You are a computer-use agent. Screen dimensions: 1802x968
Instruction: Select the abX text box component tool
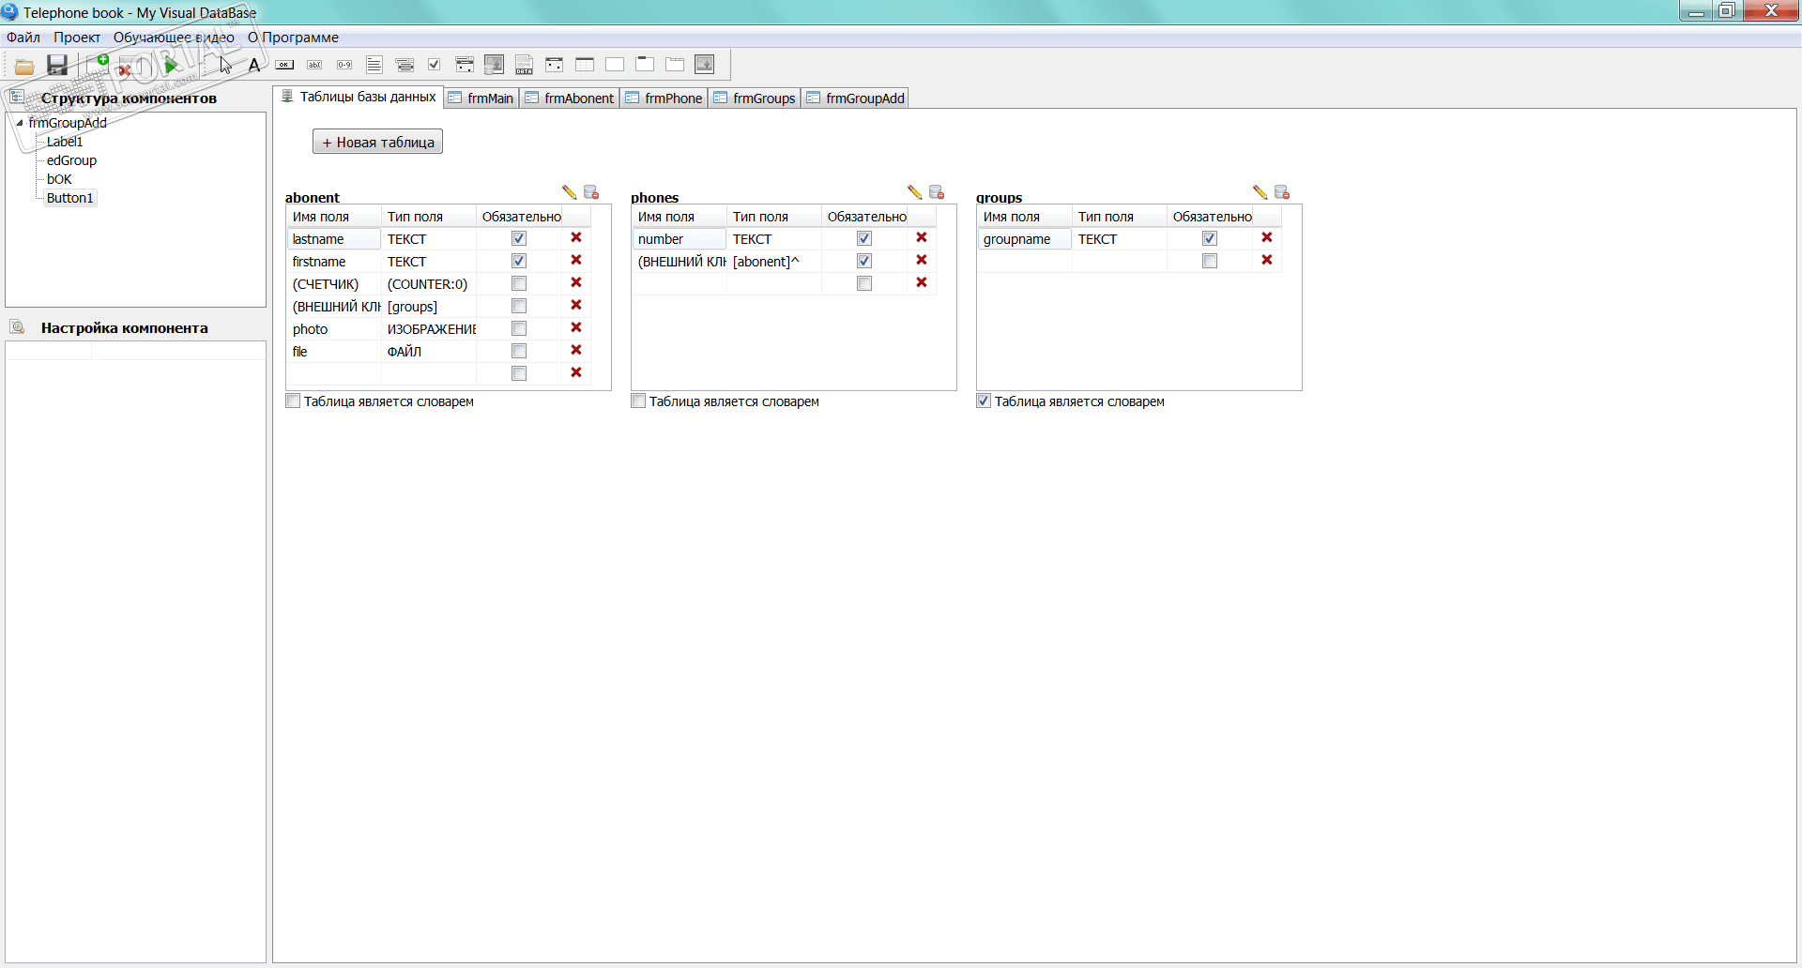pyautogui.click(x=314, y=65)
